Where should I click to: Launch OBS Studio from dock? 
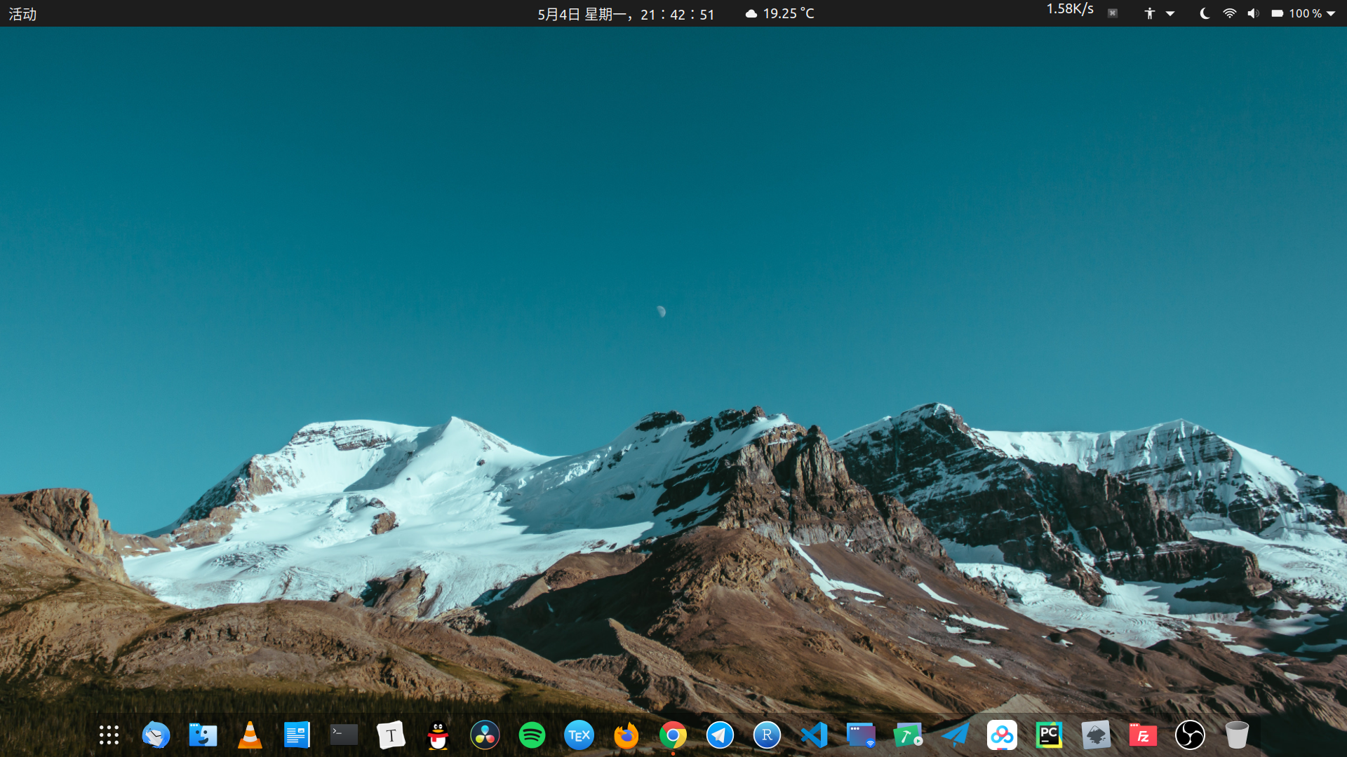(1190, 735)
